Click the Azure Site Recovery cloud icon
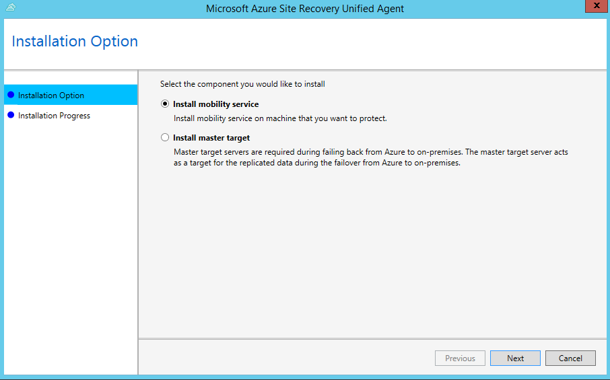The height and width of the screenshot is (380, 610). click(11, 7)
